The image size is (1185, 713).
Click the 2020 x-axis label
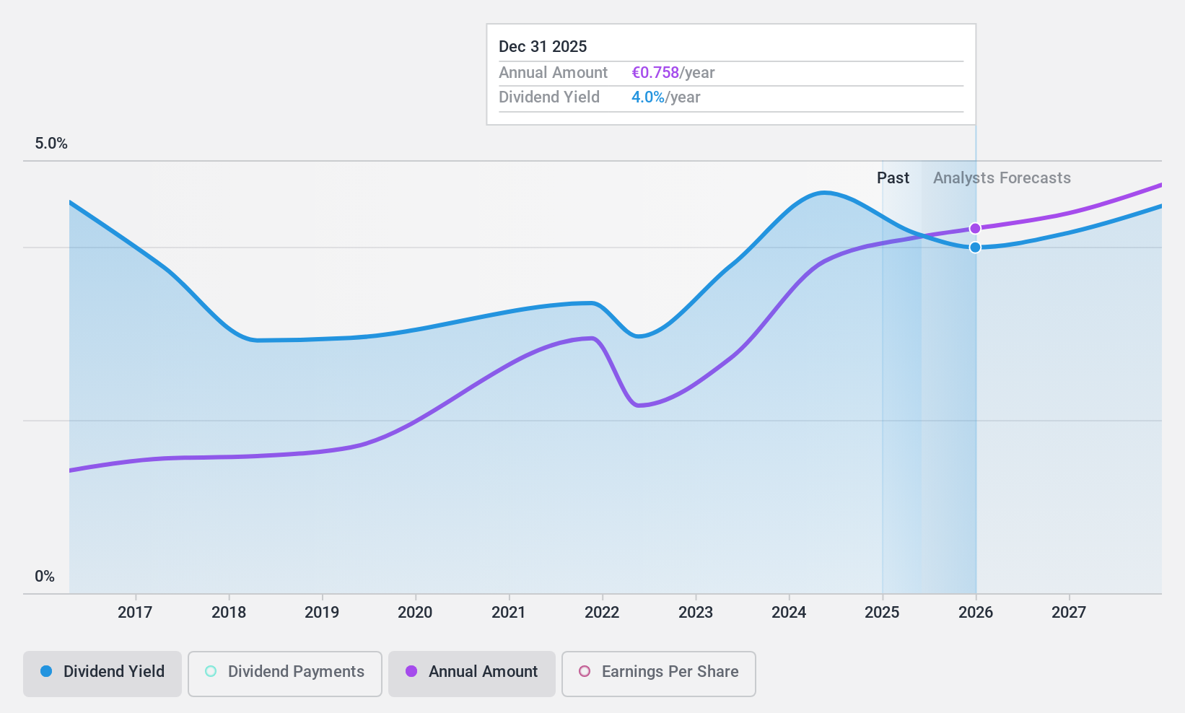point(415,613)
